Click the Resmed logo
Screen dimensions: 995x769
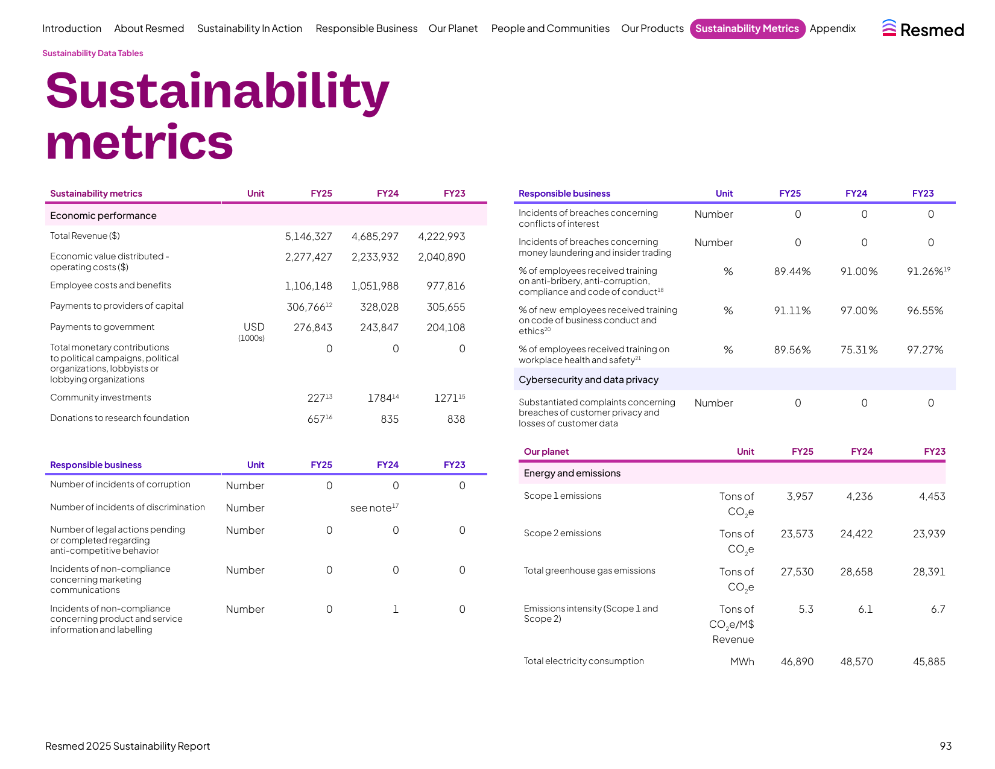(x=923, y=29)
